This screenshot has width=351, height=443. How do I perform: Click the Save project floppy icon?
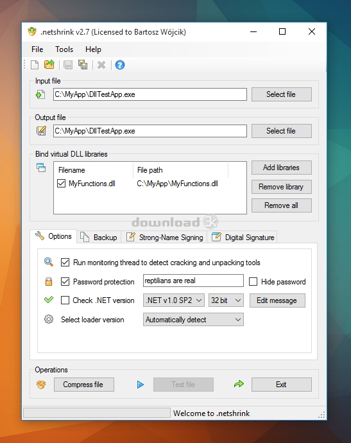[68, 65]
